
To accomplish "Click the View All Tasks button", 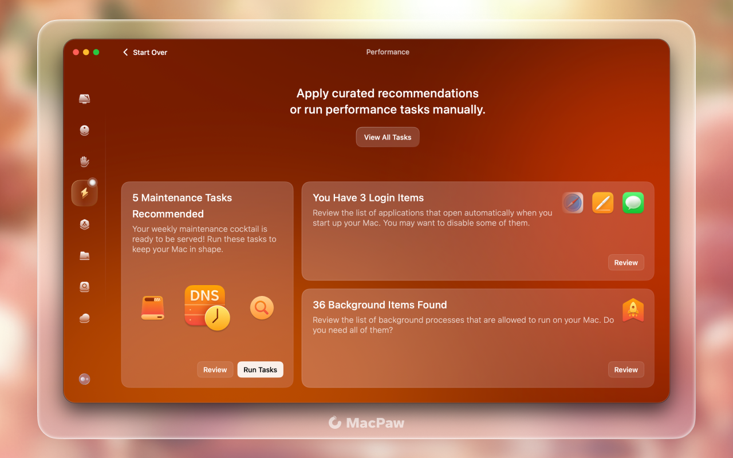I will pyautogui.click(x=388, y=137).
